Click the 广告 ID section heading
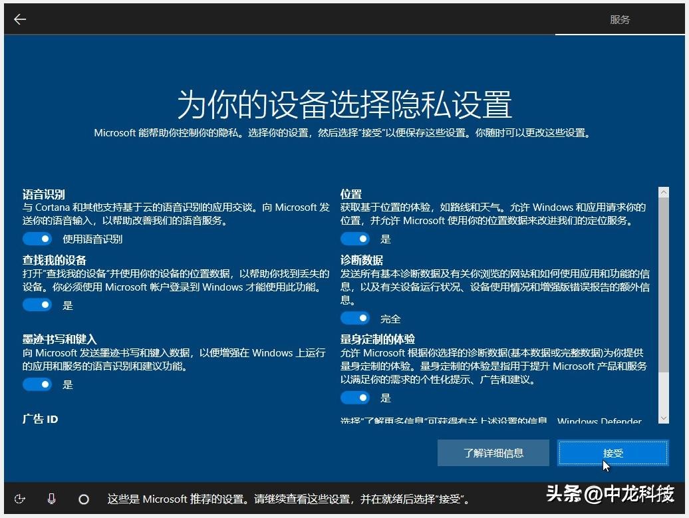The image size is (689, 518). [x=40, y=418]
